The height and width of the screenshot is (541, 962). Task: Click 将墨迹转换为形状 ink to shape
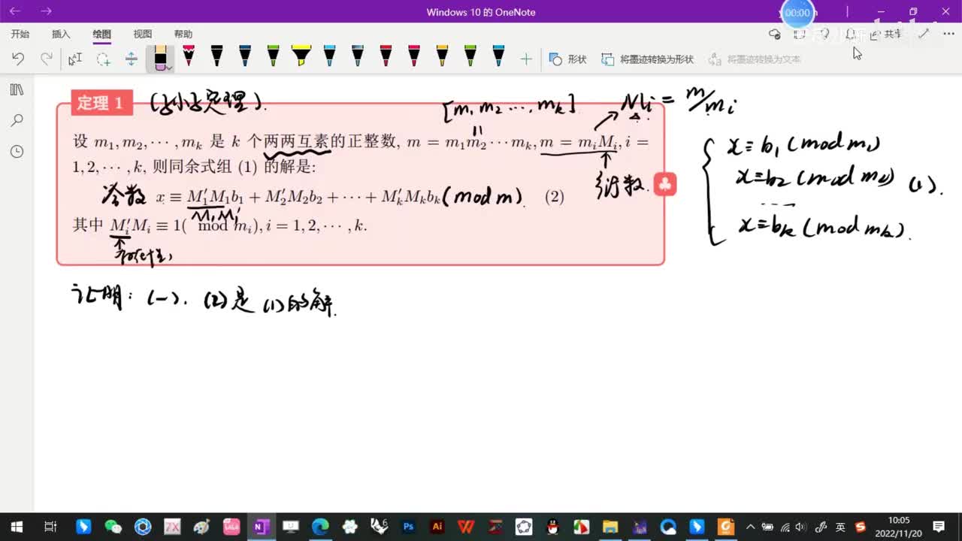coord(647,59)
